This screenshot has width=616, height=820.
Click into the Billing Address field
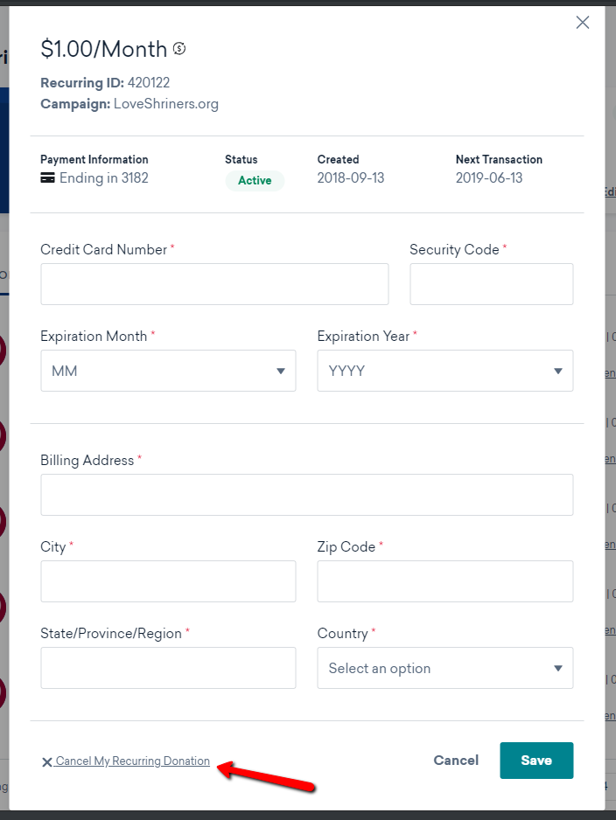(307, 495)
